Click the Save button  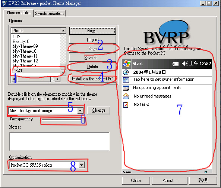coord(92,49)
